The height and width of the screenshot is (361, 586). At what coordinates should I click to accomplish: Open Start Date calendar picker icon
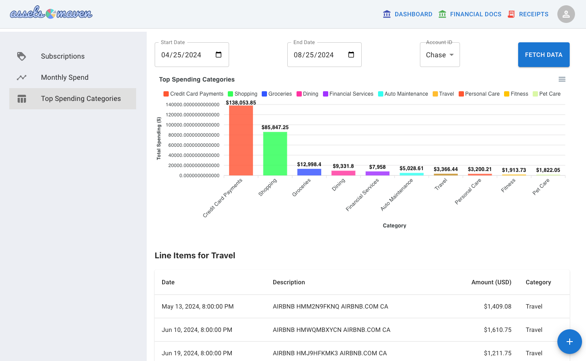point(219,55)
